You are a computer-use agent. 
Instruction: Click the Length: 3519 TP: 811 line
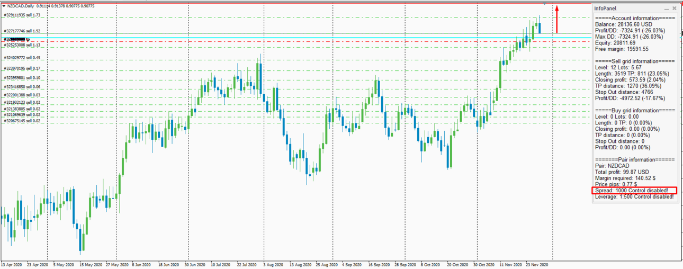[632, 74]
